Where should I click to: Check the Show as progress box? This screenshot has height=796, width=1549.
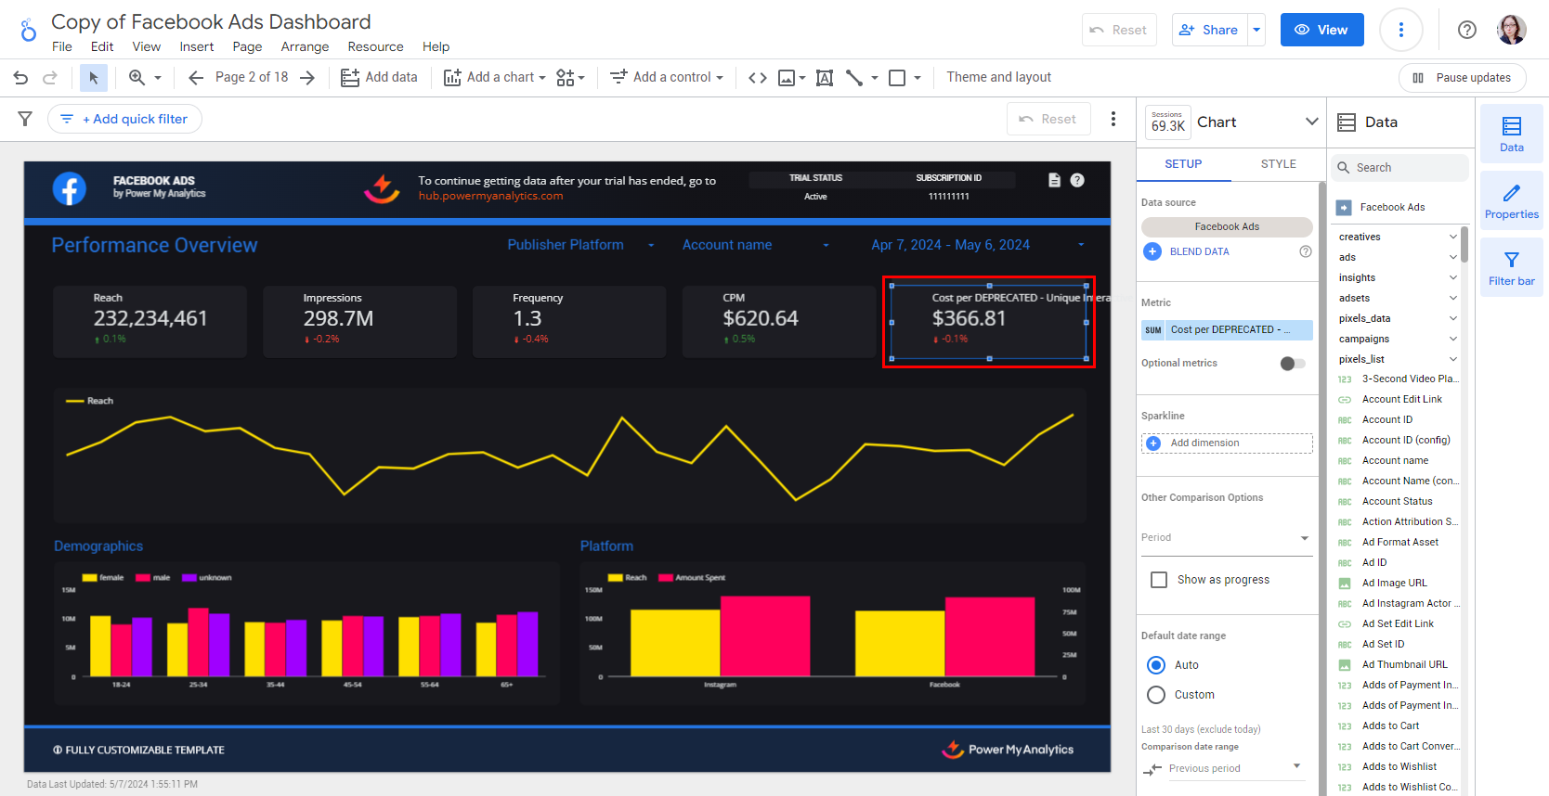(x=1159, y=580)
